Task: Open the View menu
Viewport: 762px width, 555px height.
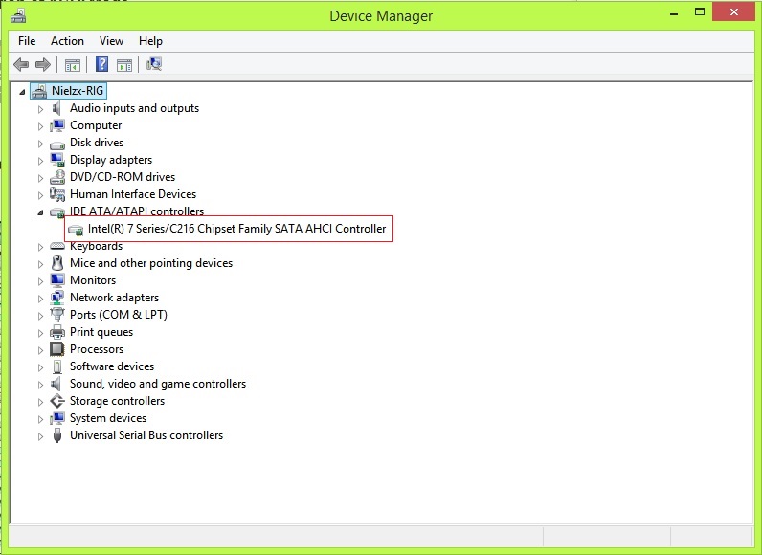Action: click(x=111, y=41)
